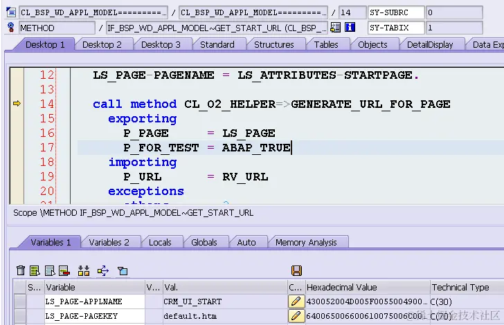Screen dimensions: 504x325
Task: Click the Technical Type column header
Action: pos(467,287)
